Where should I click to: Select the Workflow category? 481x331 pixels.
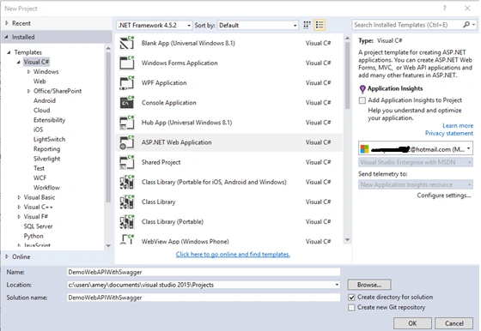coord(46,188)
